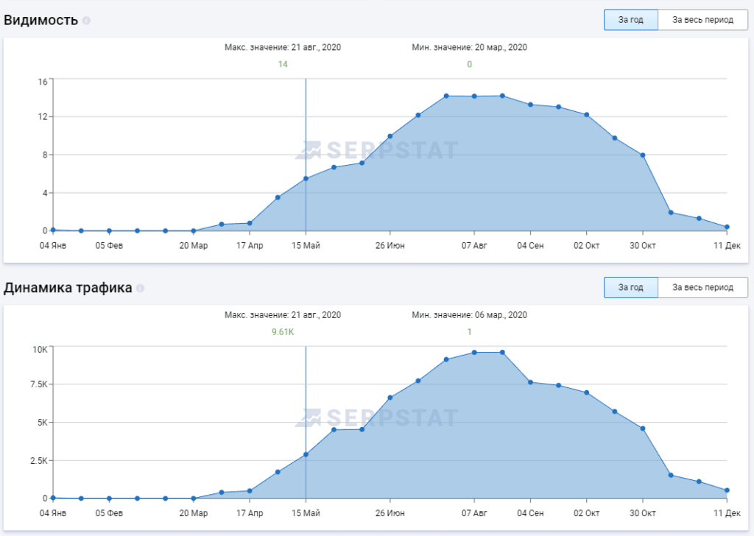
Task: Click the 16 label on Видимость y-axis
Action: (x=43, y=82)
